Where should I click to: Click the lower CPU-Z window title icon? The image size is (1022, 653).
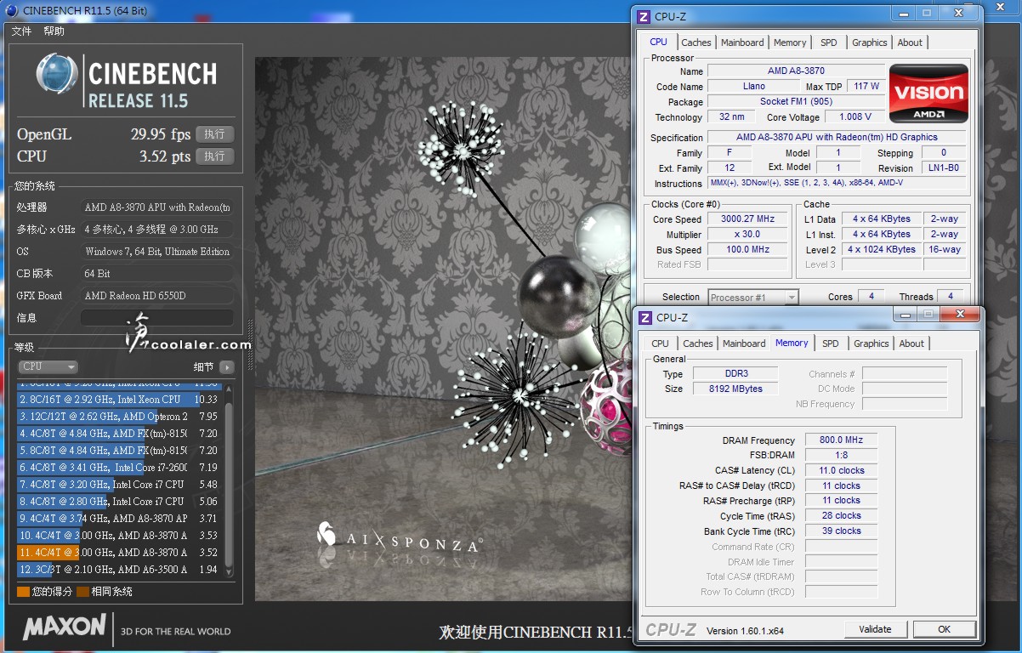[644, 317]
